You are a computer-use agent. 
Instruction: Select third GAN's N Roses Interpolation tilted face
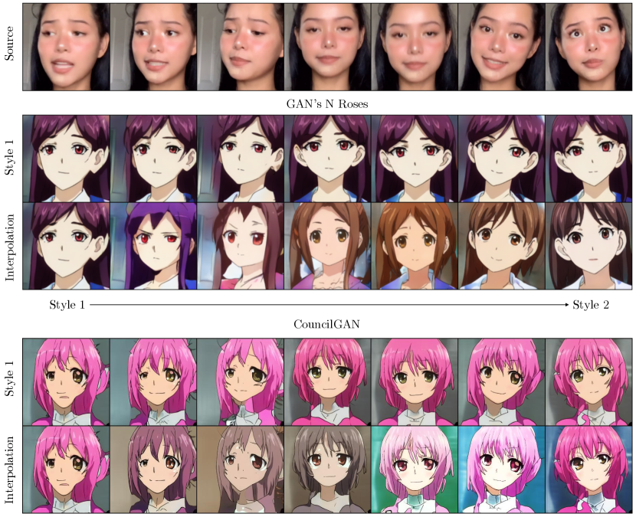pyautogui.click(x=241, y=246)
